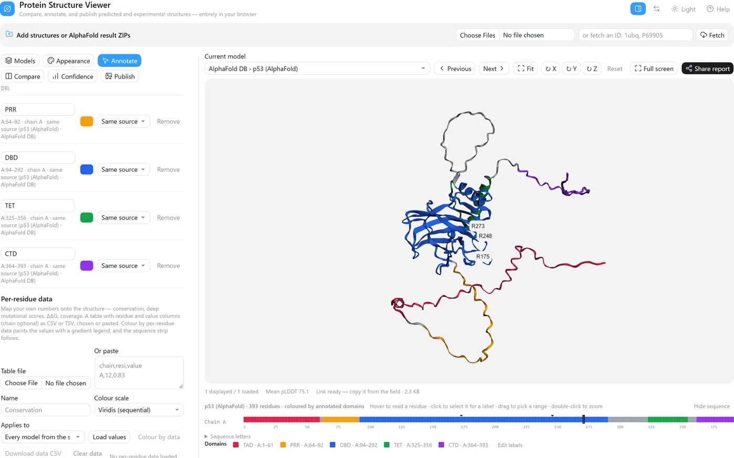Remove the TET domain annotation
The image size is (734, 458).
click(x=168, y=218)
